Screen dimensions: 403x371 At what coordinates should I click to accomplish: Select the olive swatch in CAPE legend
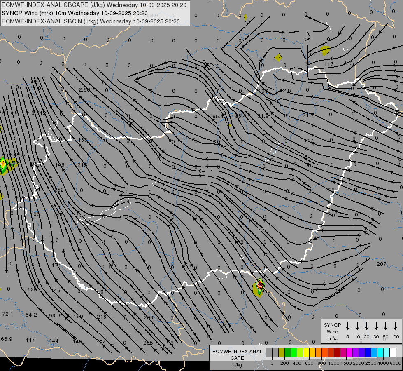pyautogui.click(x=282, y=353)
